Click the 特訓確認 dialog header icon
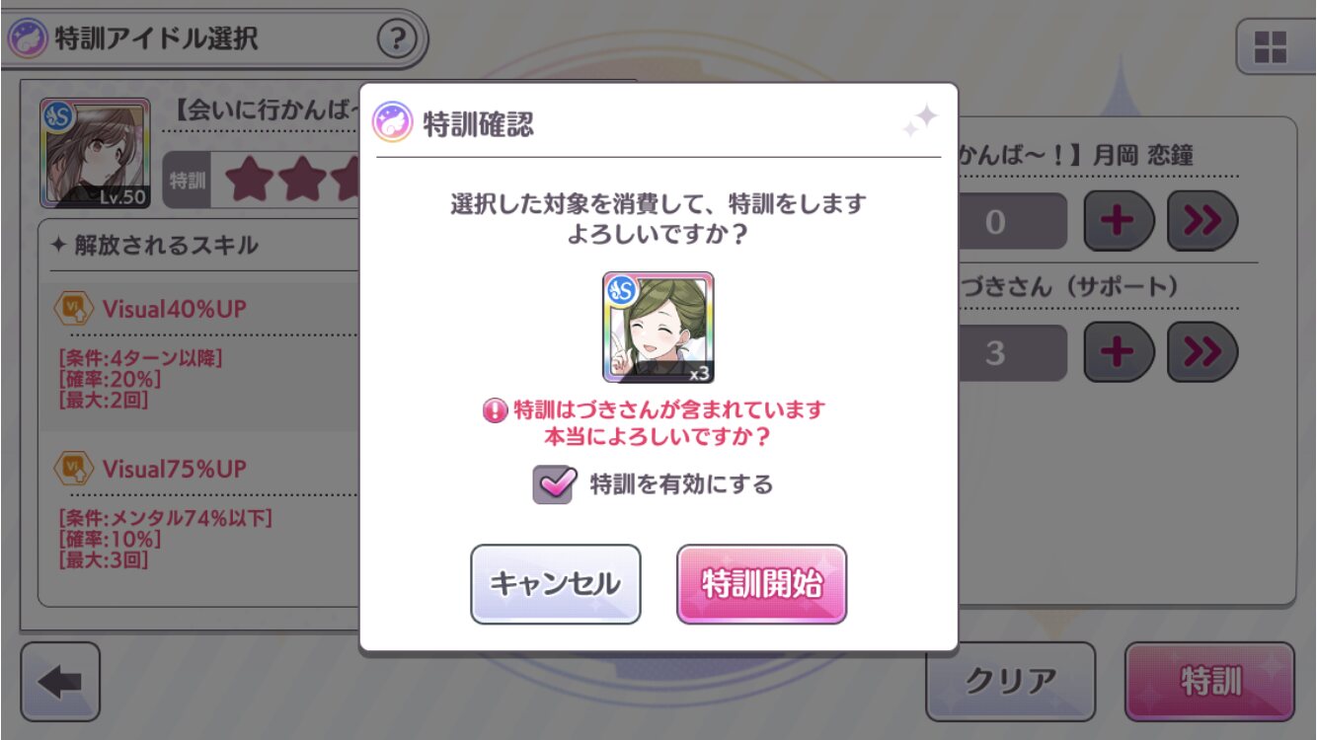 (392, 123)
